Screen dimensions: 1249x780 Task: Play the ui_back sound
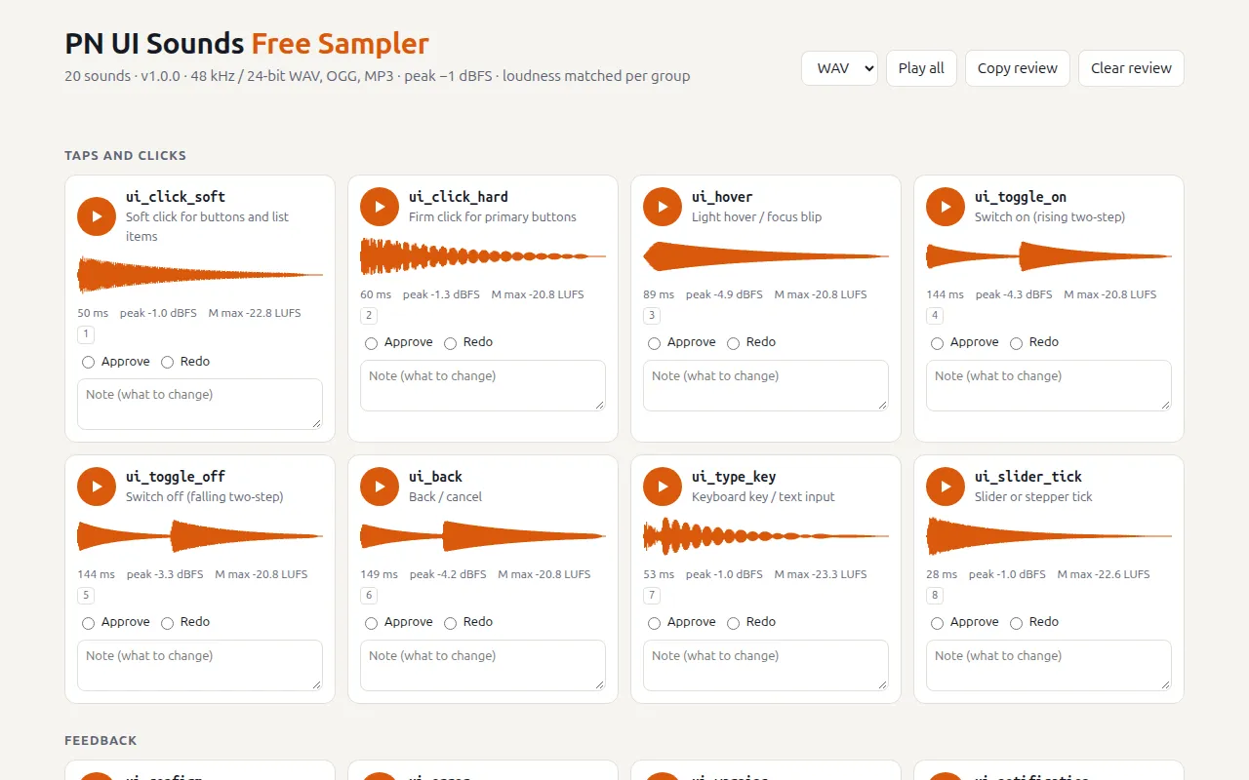380,487
